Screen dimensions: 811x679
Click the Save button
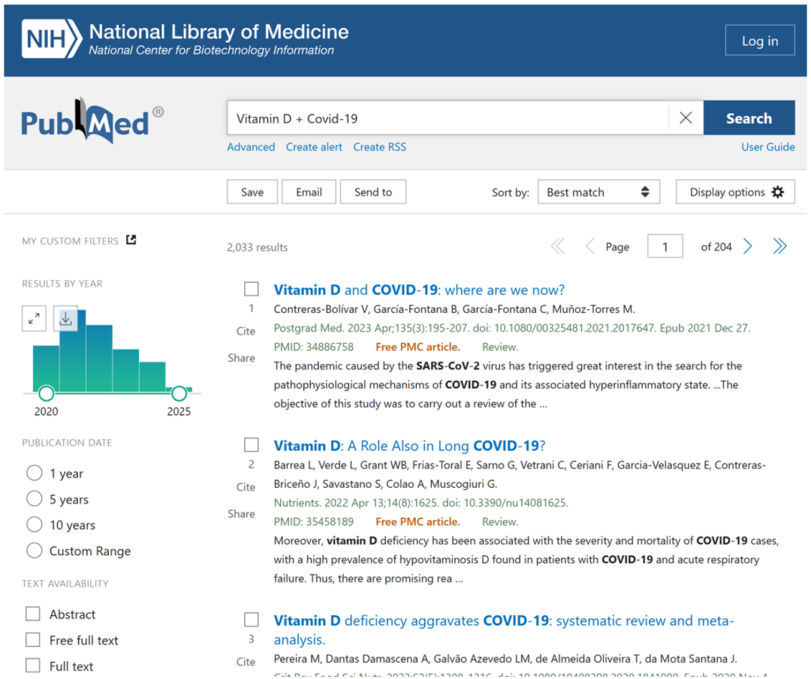252,192
